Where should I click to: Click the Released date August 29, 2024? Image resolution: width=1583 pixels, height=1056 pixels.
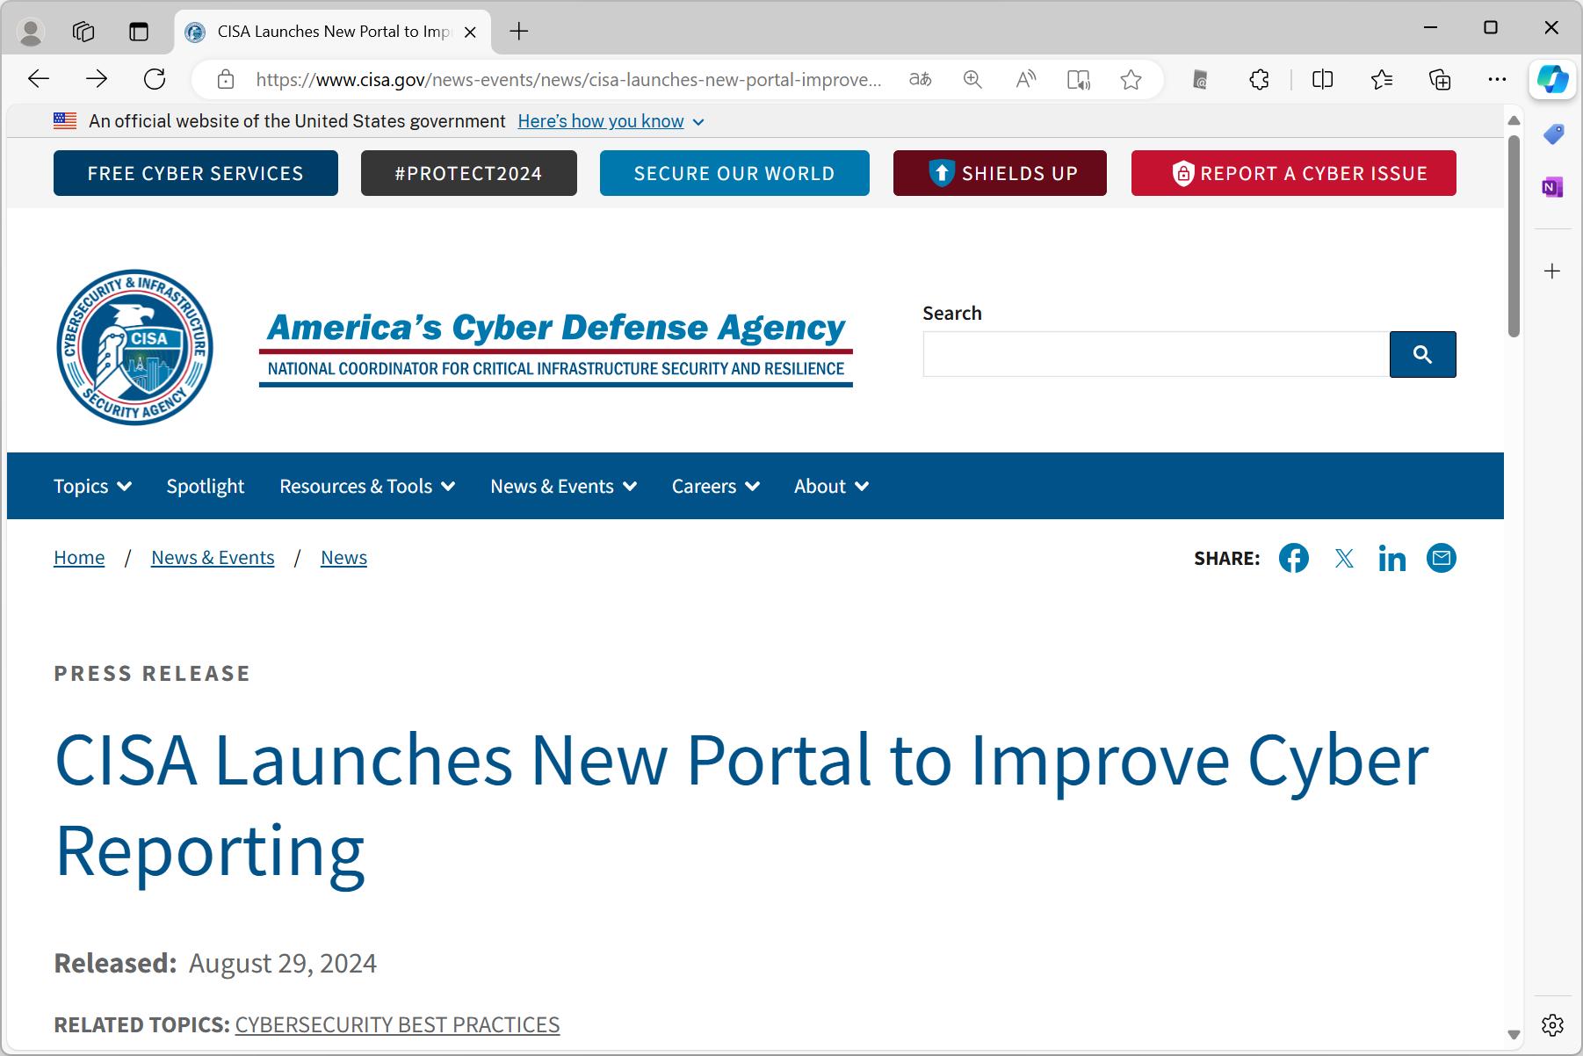click(x=283, y=963)
